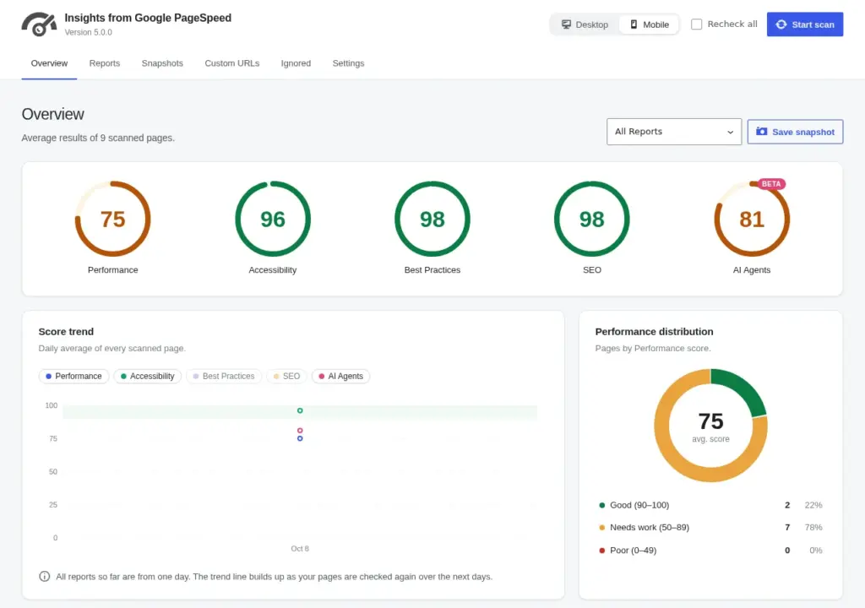Click the Best Practices score gauge showing 98
Screen dimensions: 865x608
(x=432, y=219)
